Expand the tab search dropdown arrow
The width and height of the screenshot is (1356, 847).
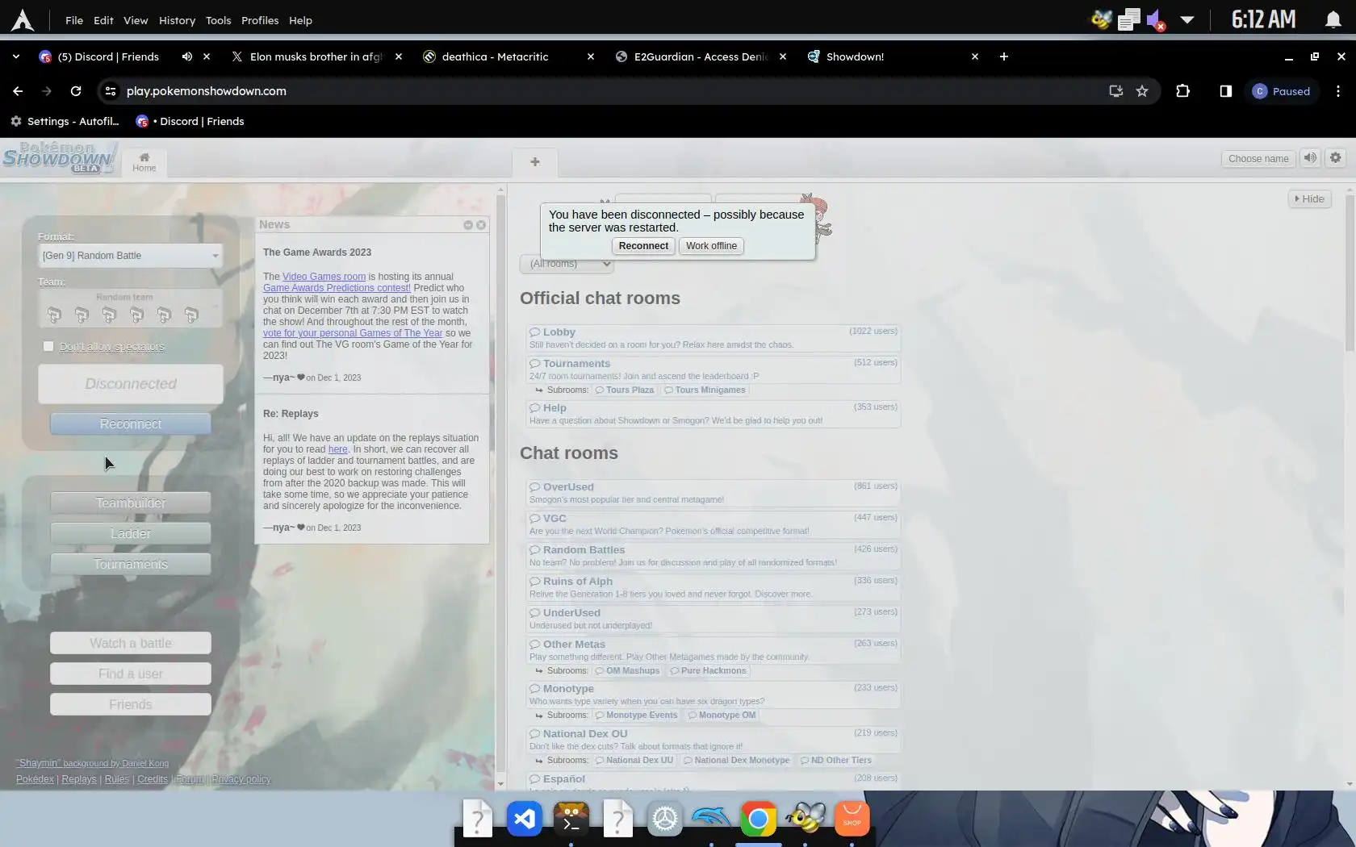tap(15, 56)
